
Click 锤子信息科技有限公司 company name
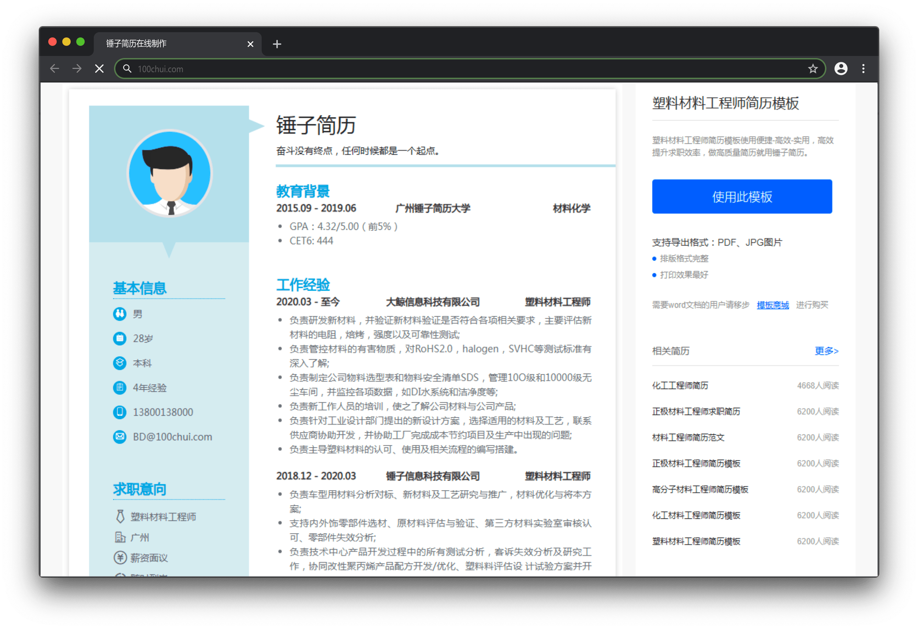(433, 476)
